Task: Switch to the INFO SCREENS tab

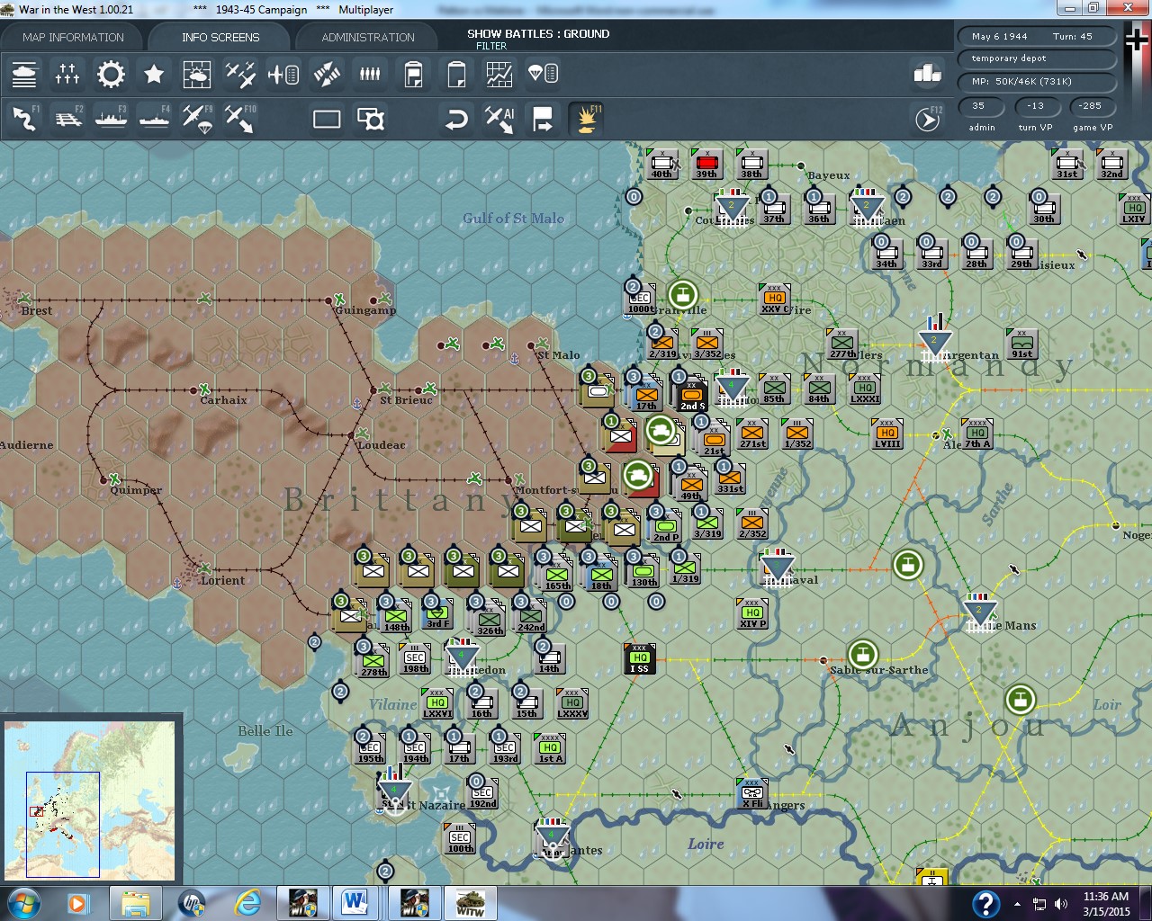Action: pos(220,37)
